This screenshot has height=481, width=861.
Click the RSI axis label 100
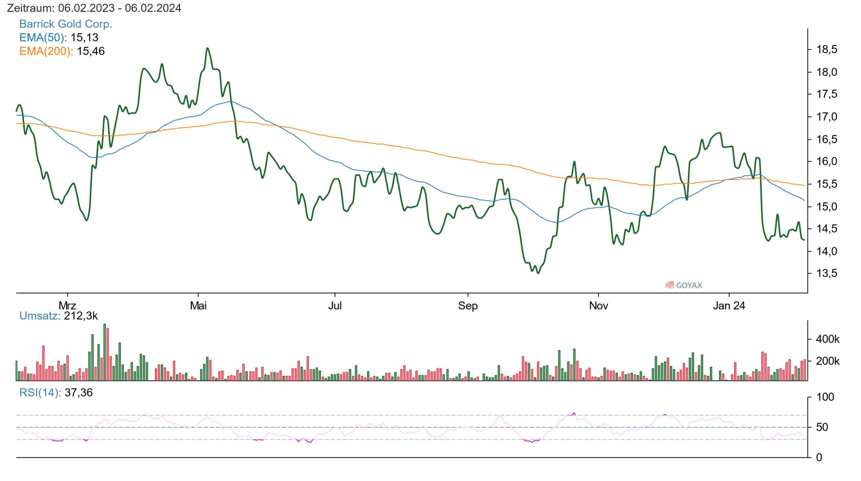pos(825,397)
